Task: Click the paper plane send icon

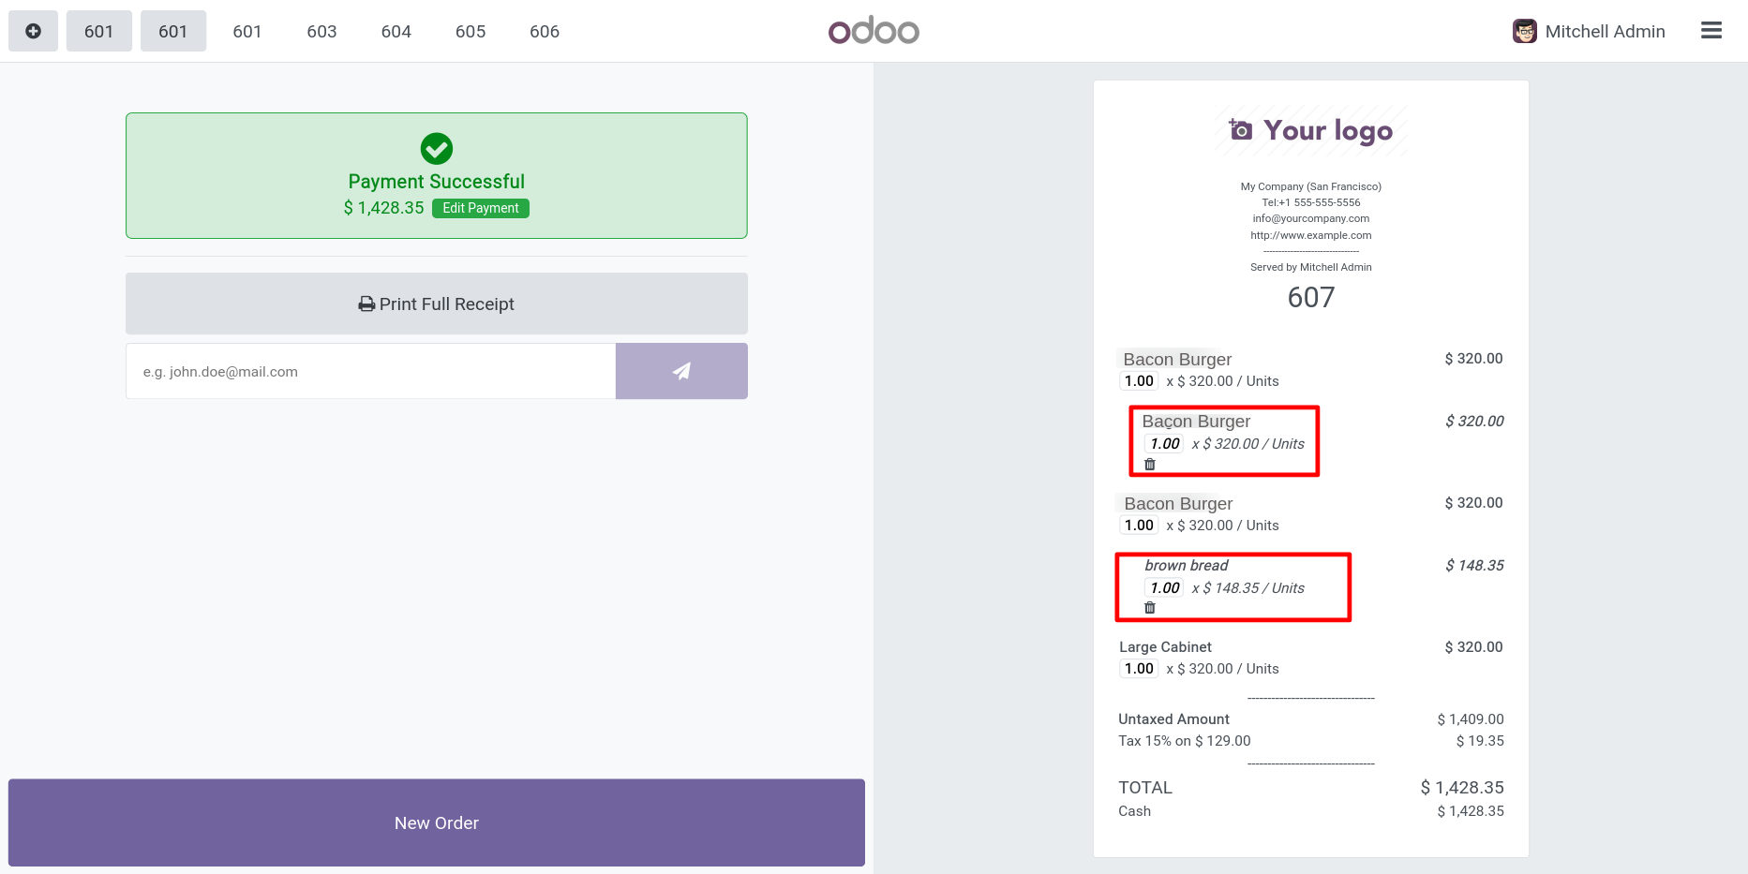Action: pyautogui.click(x=681, y=371)
